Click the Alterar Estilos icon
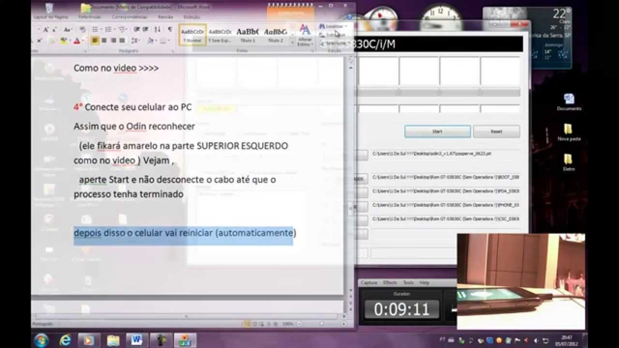Screen dimensions: 619x348 (x=305, y=35)
